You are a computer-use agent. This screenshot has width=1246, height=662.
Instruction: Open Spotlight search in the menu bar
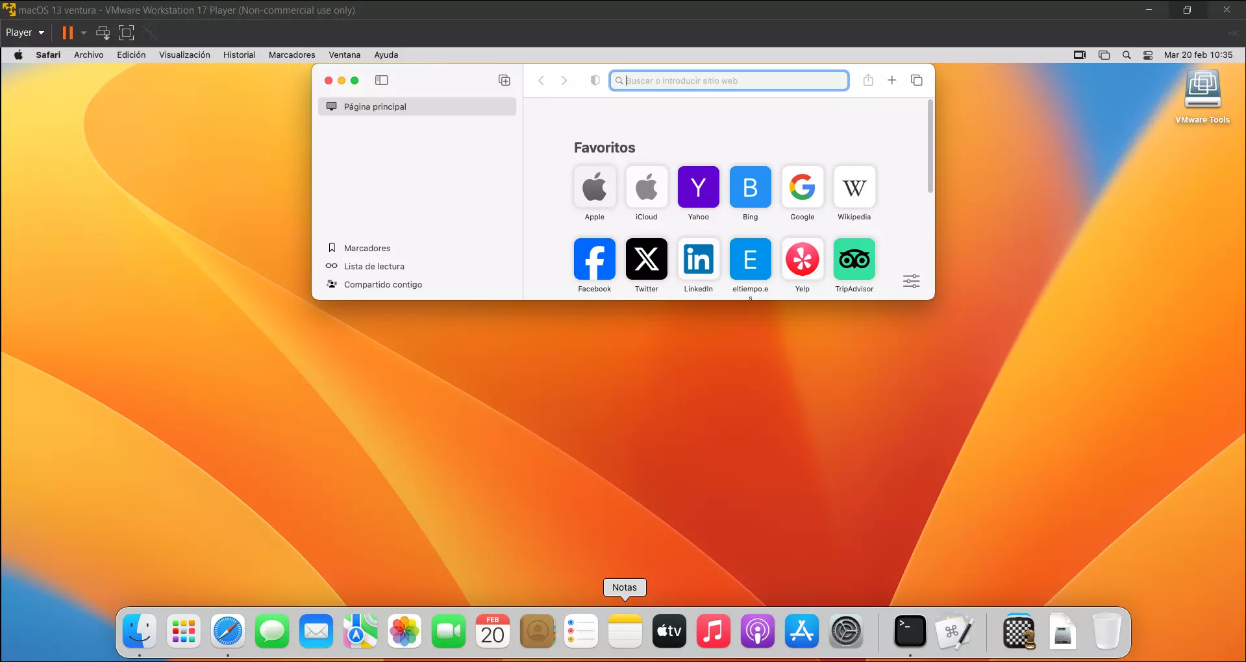(x=1127, y=55)
